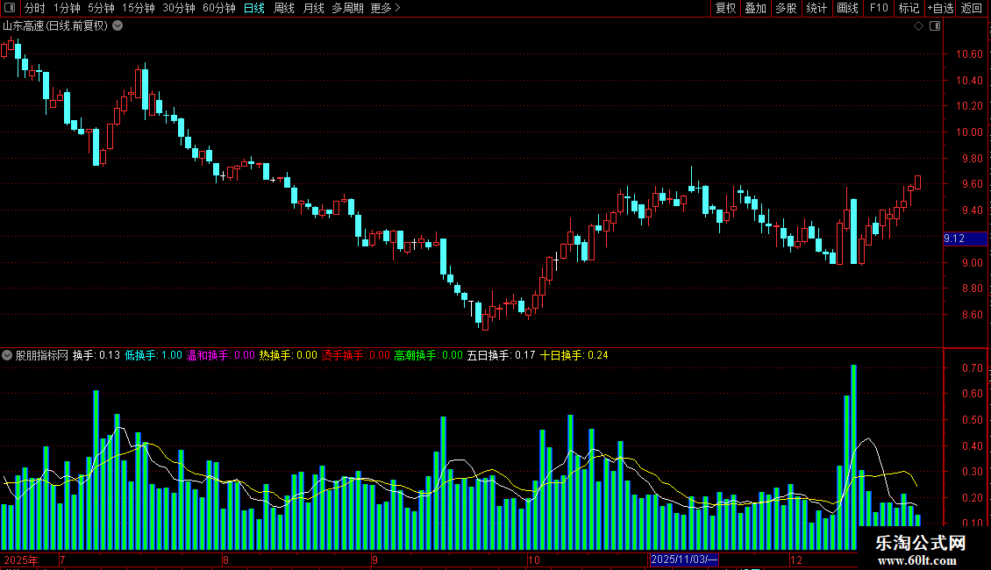This screenshot has height=570, width=991.
Task: Switch to 分时 intraday view
Action: (x=34, y=8)
